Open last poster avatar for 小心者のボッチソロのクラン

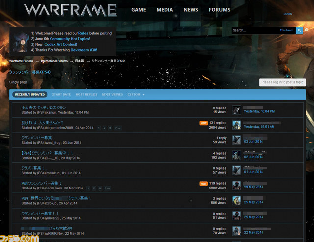tap(236, 110)
